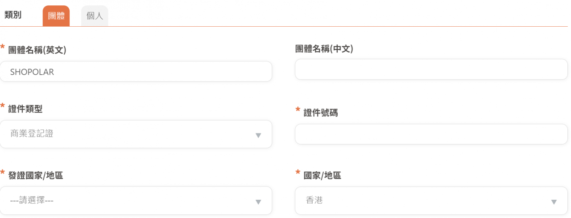Screen dimensions: 571x218
Task: Click the 證件類型 label text
Action: [26, 109]
